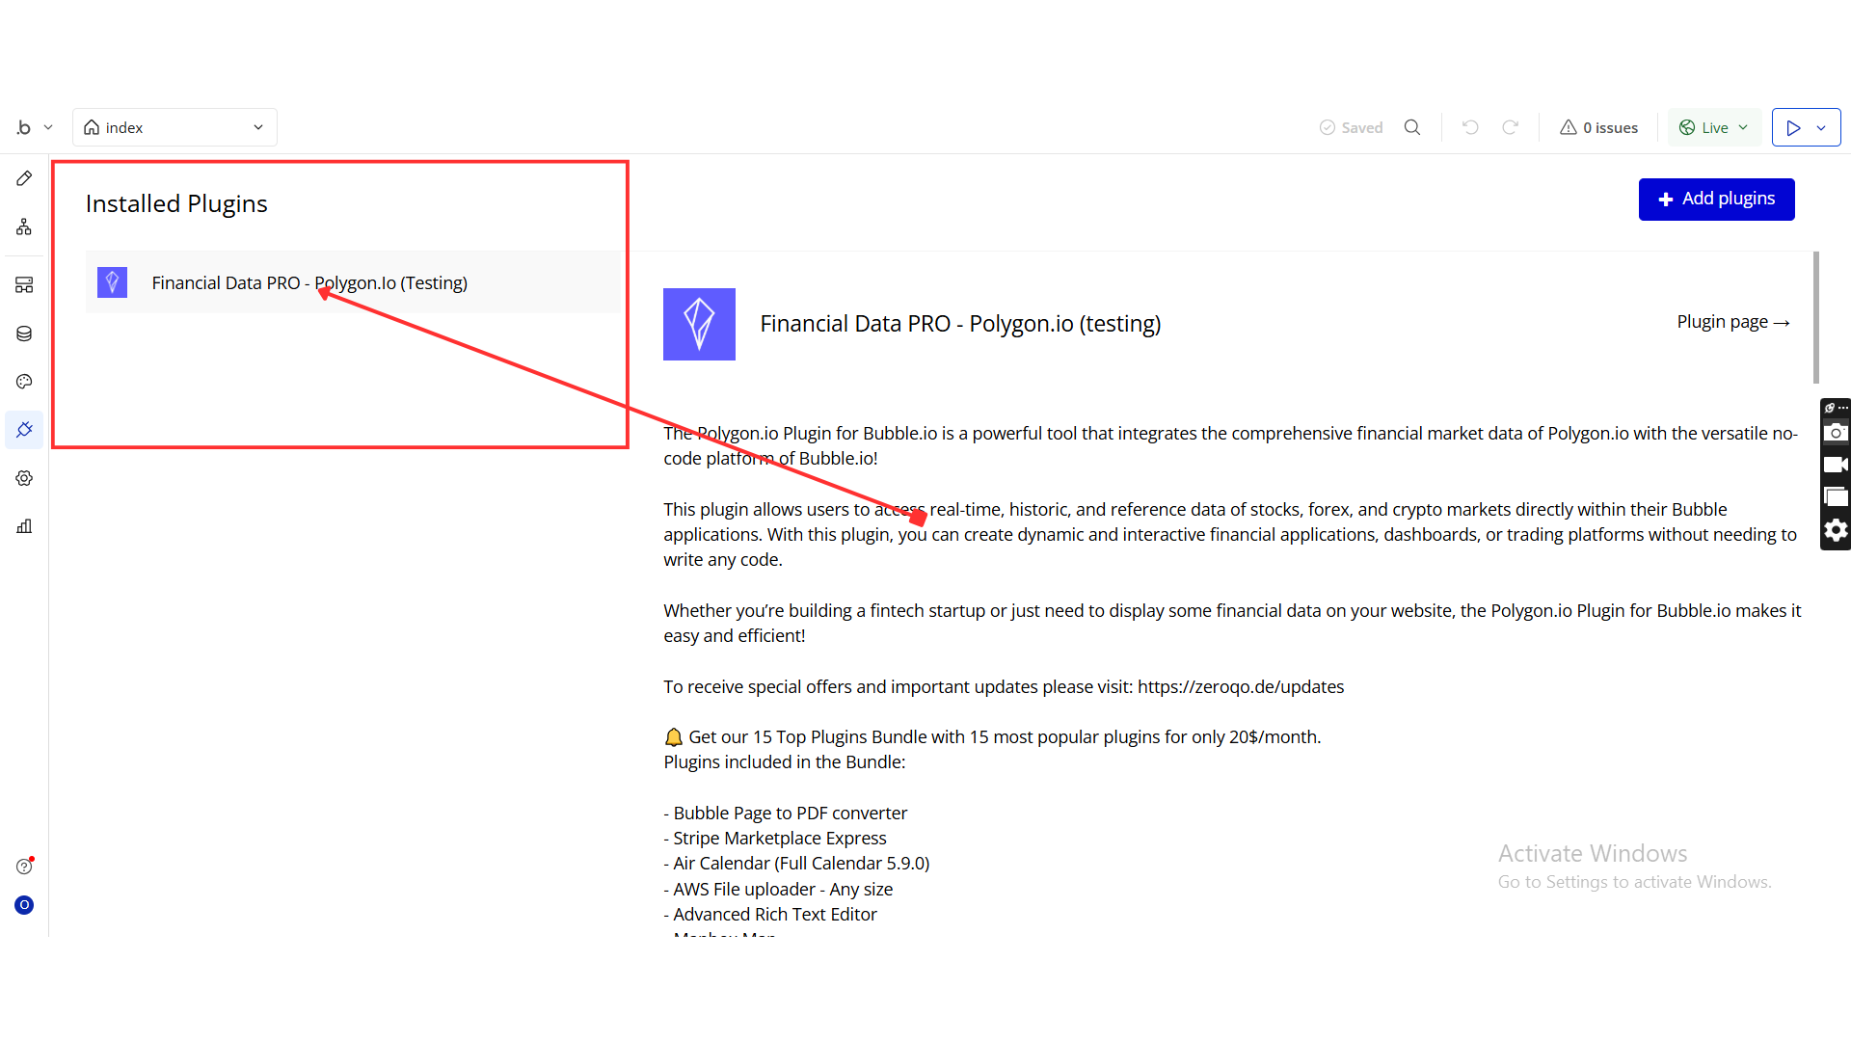Click the undo arrow
This screenshot has width=1851, height=1041.
point(1470,127)
